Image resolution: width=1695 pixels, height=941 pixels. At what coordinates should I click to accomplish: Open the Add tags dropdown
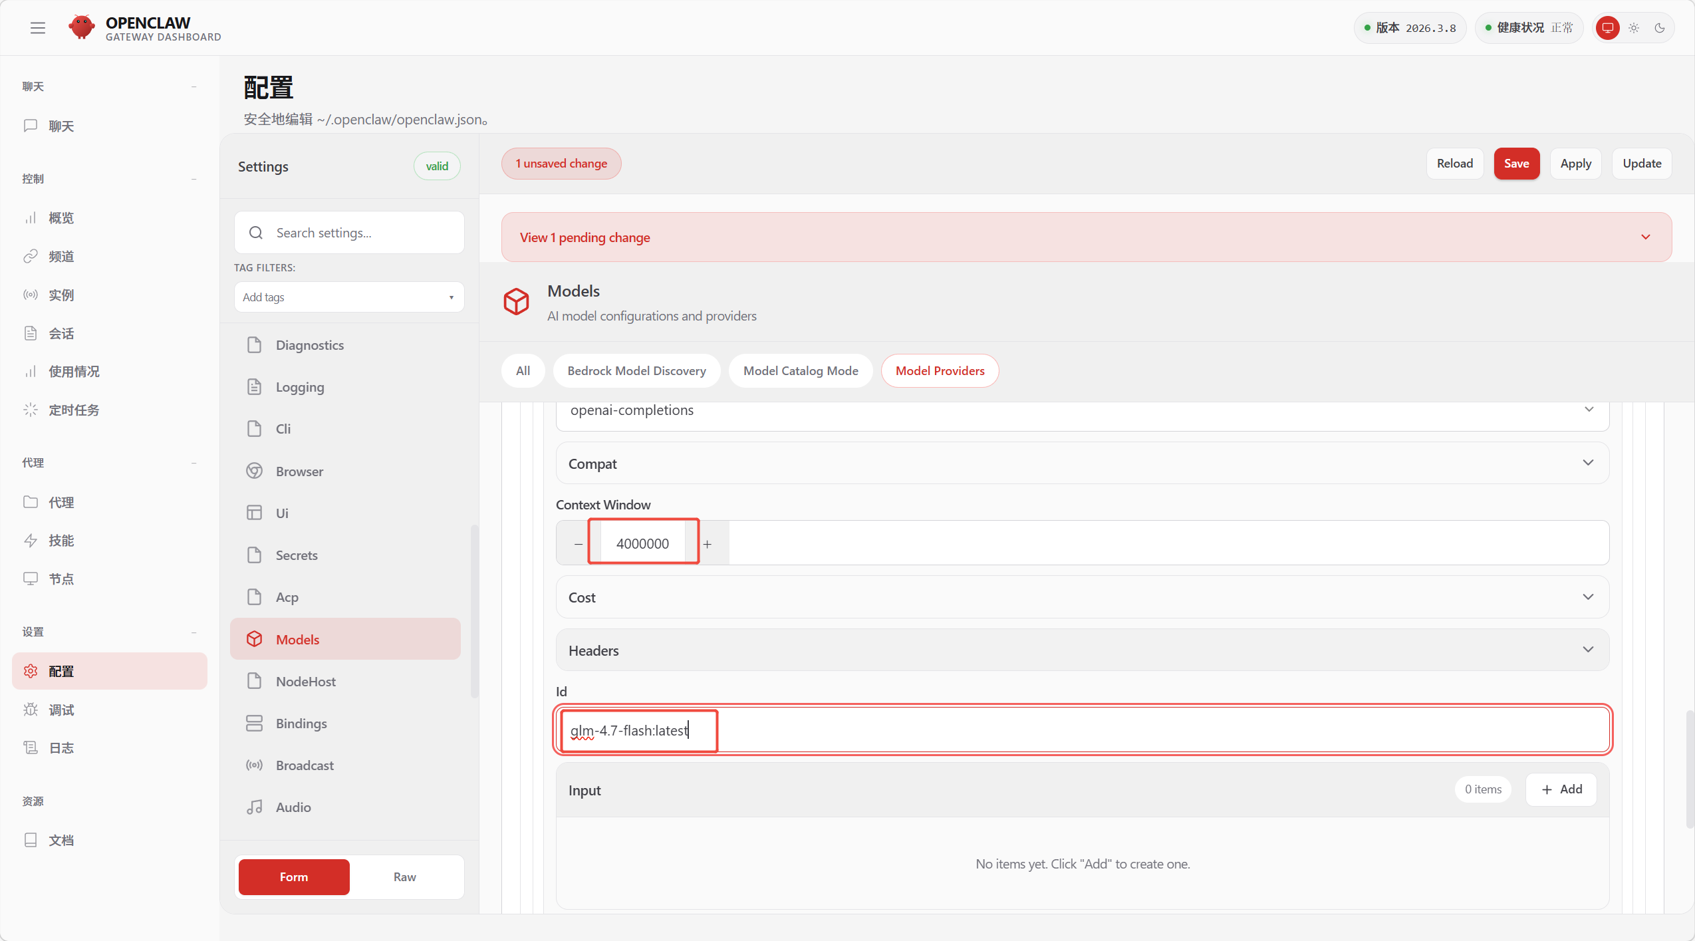(x=348, y=297)
